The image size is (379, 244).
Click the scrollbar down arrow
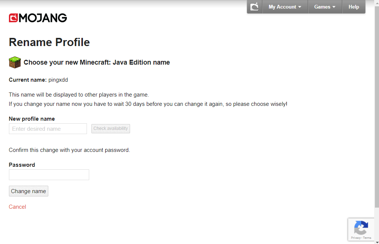[377, 242]
